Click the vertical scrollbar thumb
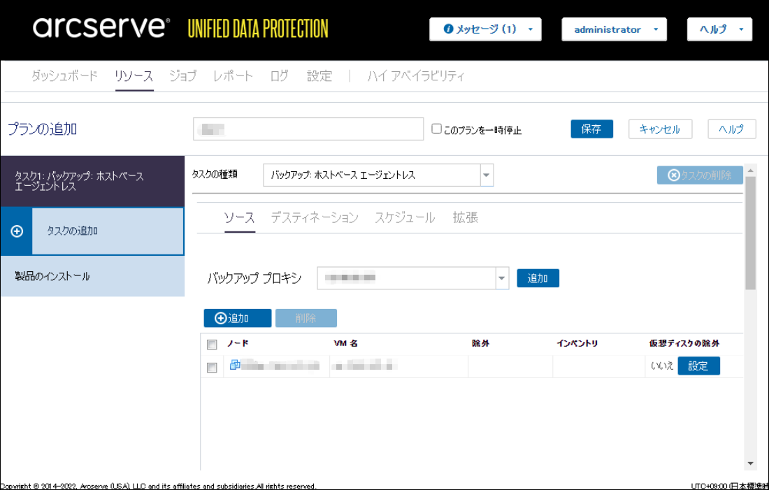 tap(750, 231)
